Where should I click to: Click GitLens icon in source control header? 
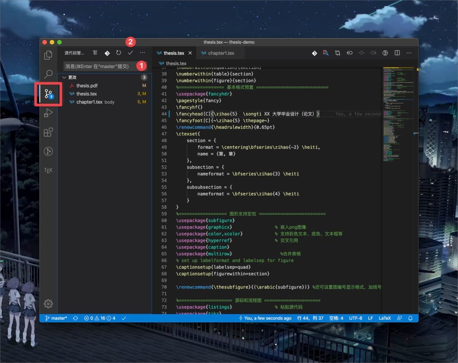(107, 53)
